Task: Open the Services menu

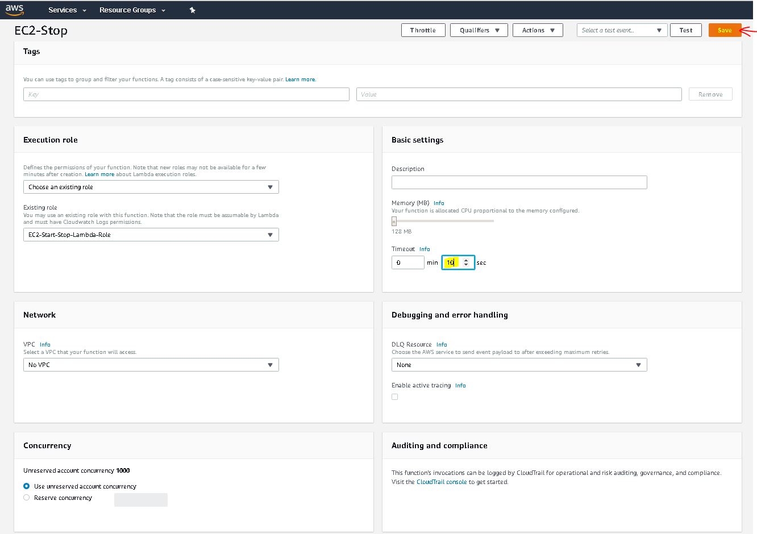Action: (x=67, y=10)
